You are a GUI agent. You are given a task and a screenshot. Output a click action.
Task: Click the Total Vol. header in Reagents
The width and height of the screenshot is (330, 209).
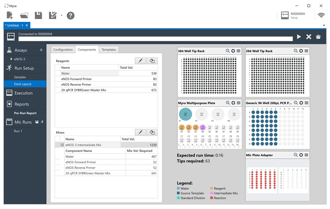(x=138, y=68)
